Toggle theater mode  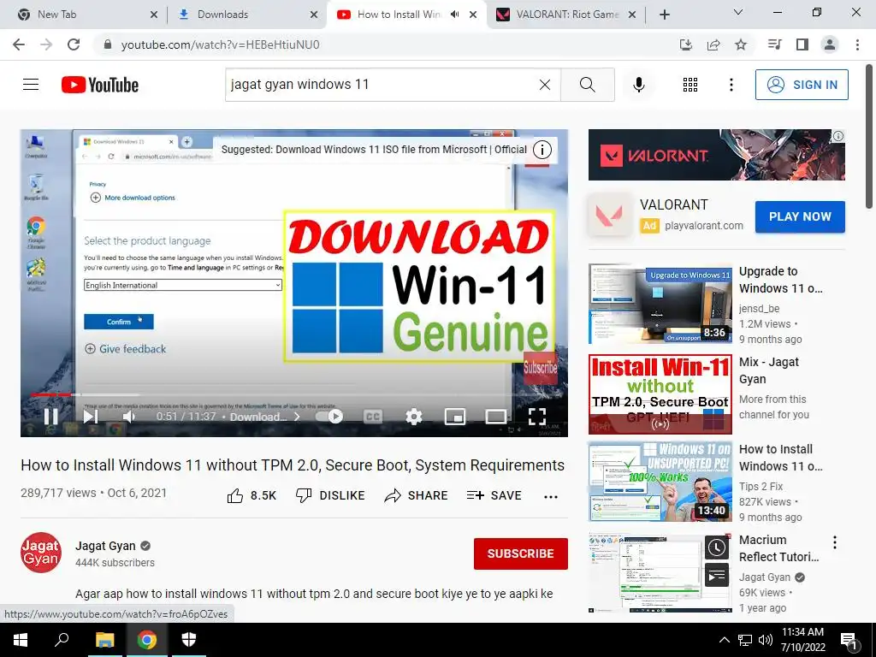click(495, 417)
